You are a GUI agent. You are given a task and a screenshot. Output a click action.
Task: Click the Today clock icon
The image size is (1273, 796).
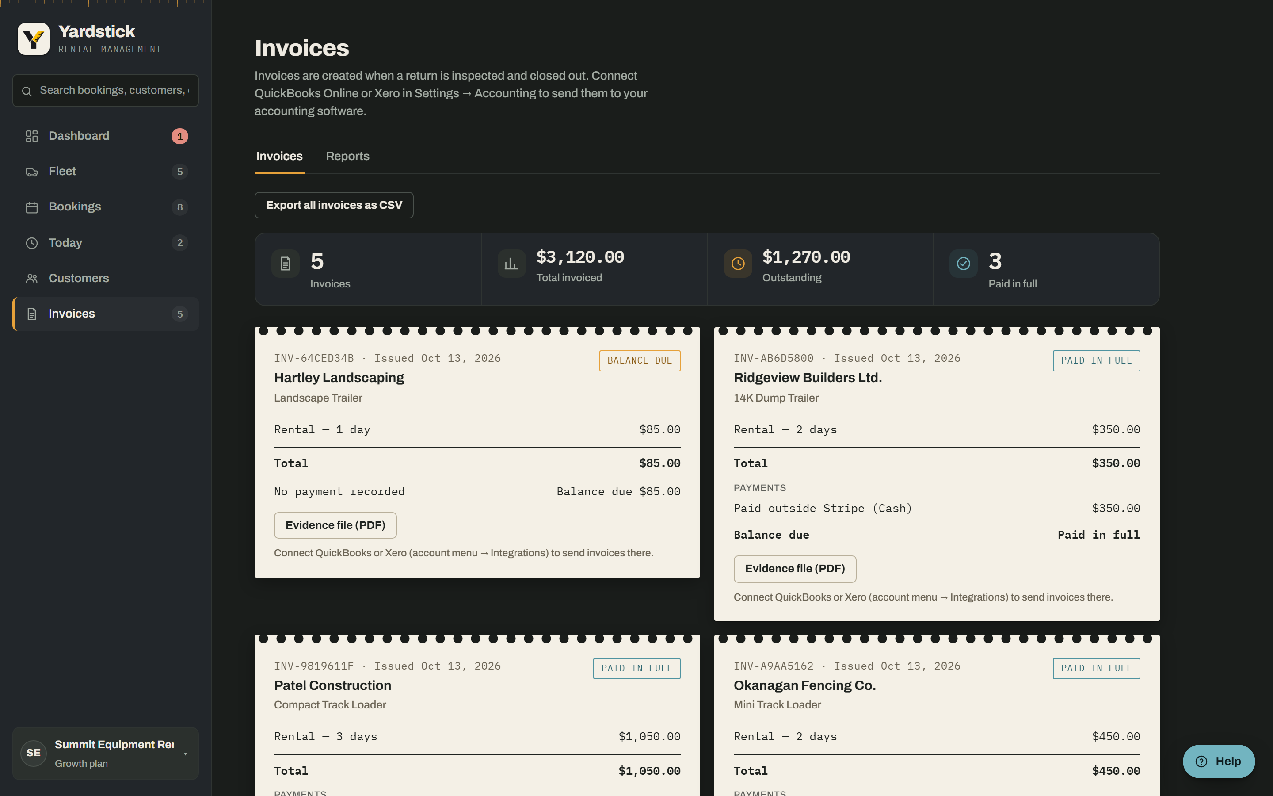tap(31, 243)
